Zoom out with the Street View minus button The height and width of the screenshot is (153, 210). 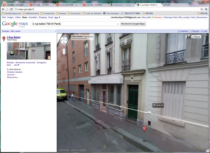click(x=64, y=53)
